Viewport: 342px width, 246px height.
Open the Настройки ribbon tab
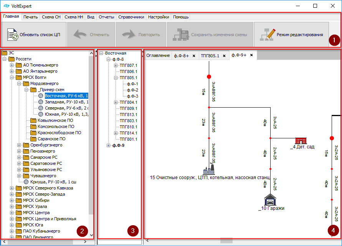[x=159, y=17]
